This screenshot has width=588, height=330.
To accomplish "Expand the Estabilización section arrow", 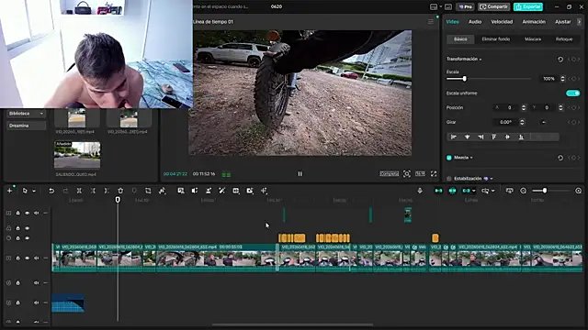I will point(492,179).
